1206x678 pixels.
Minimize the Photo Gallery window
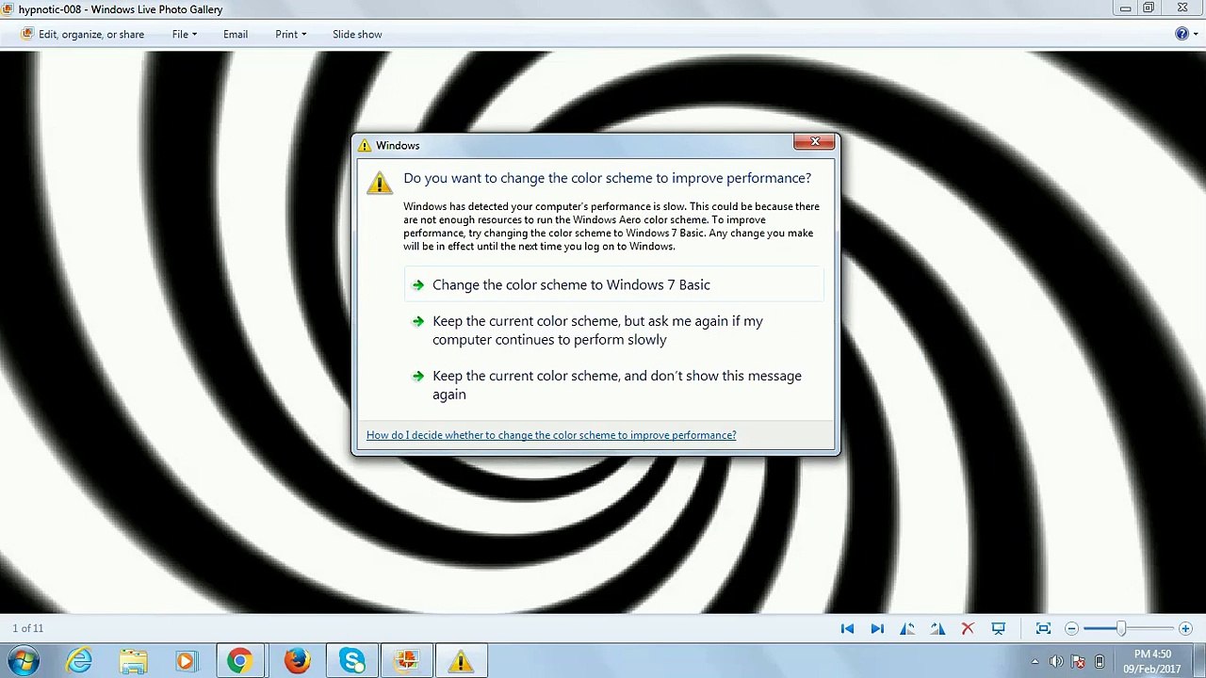coord(1125,8)
